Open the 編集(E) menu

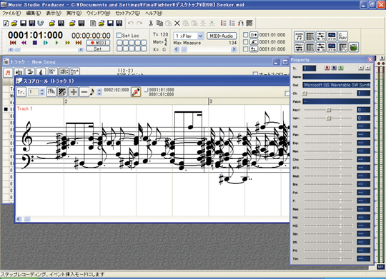coord(34,13)
